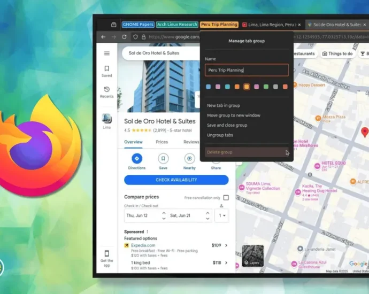Click the Expedia.com arrow logo icon
The width and height of the screenshot is (369, 294).
tap(127, 245)
